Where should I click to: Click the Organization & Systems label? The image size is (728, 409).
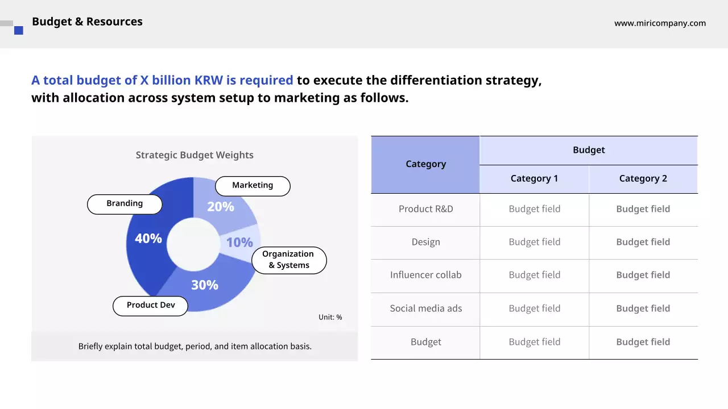[289, 260]
